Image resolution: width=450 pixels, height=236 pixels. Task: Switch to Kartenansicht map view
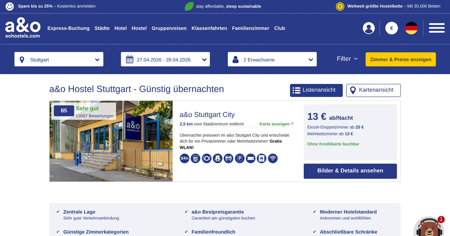coord(373,90)
